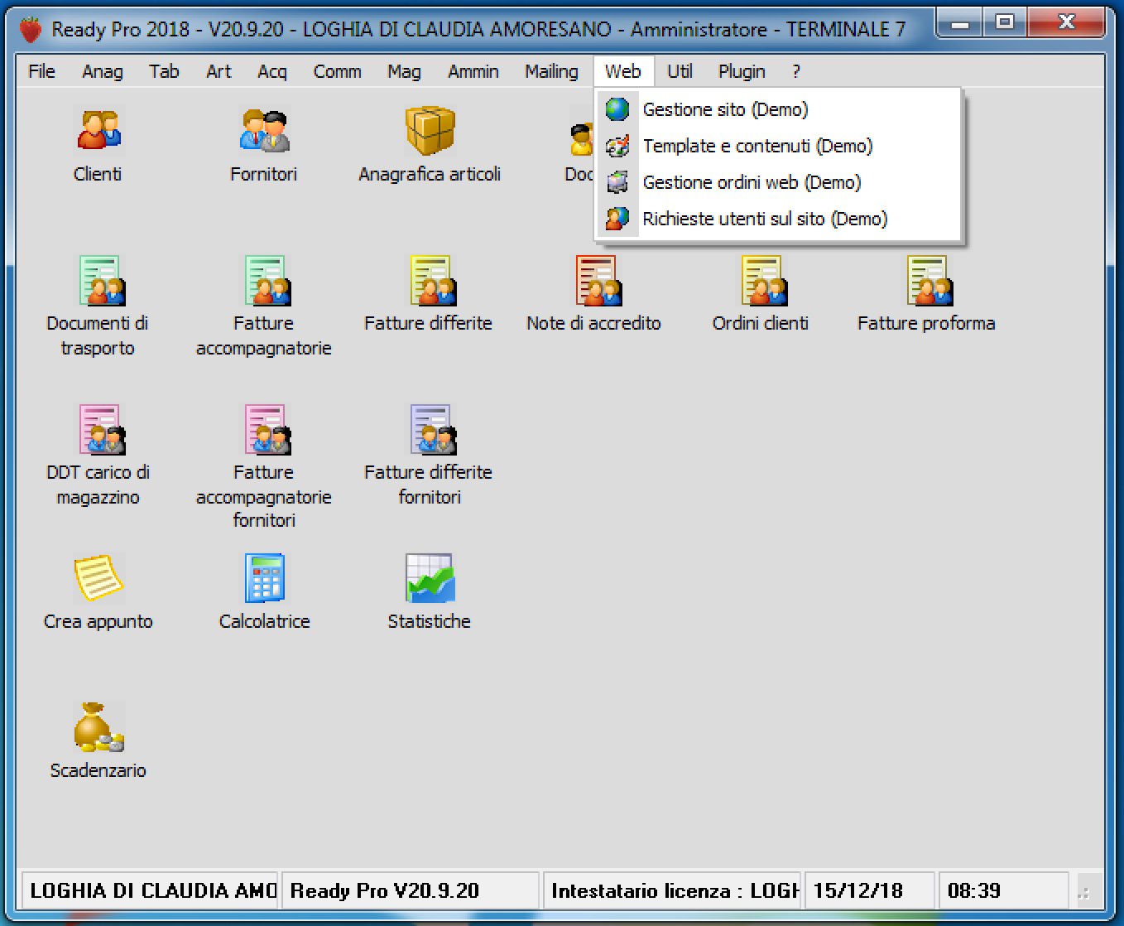Image resolution: width=1124 pixels, height=926 pixels.
Task: Open Fatture differite fornitori icon
Action: [431, 429]
